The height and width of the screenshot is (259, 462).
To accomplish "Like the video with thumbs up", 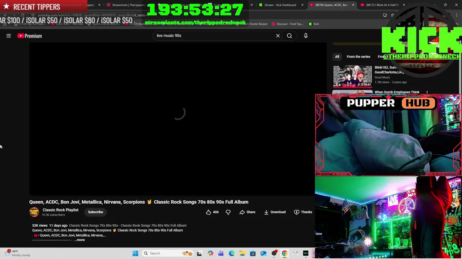I will click(x=209, y=212).
